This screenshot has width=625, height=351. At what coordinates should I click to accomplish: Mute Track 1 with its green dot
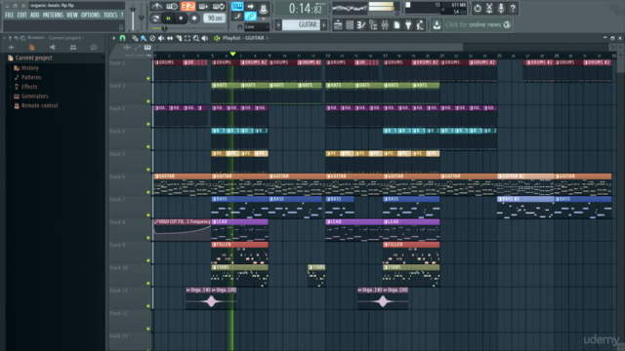(148, 79)
